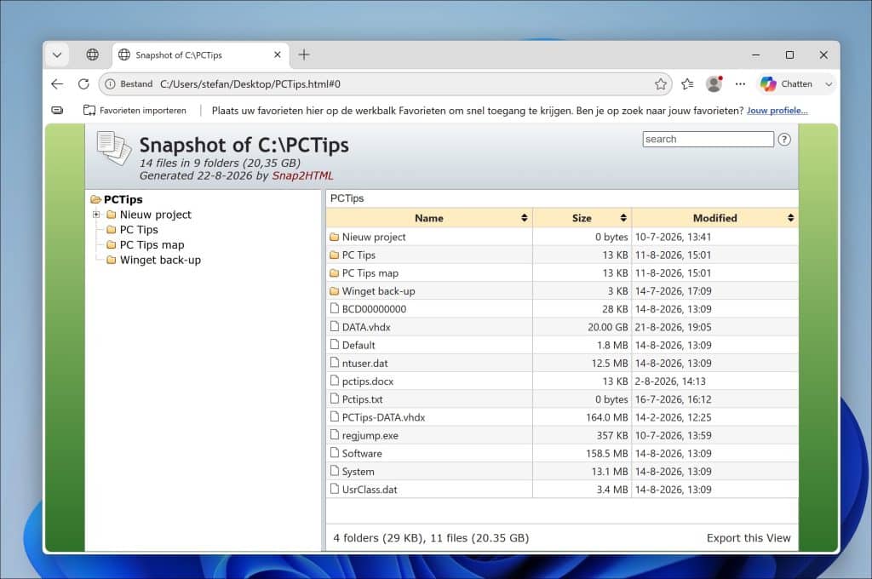Select PC Tips map in folder tree

pyautogui.click(x=152, y=244)
